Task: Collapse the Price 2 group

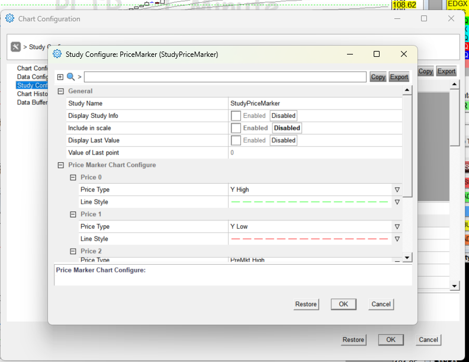Action: click(73, 251)
